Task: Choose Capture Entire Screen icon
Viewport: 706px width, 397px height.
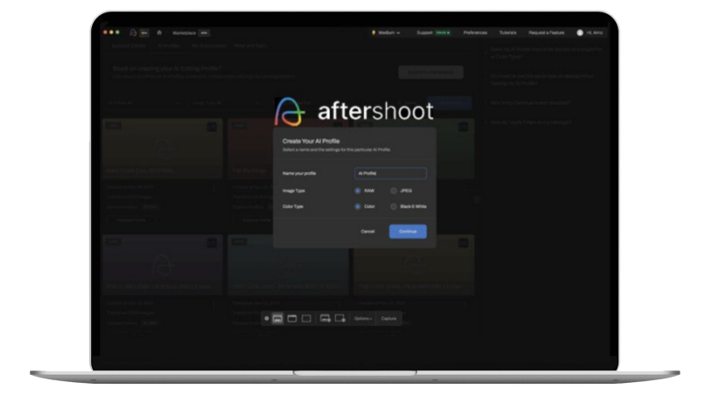Action: 277,318
